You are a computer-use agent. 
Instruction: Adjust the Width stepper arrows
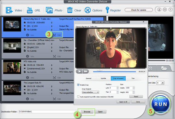coord(134,88)
